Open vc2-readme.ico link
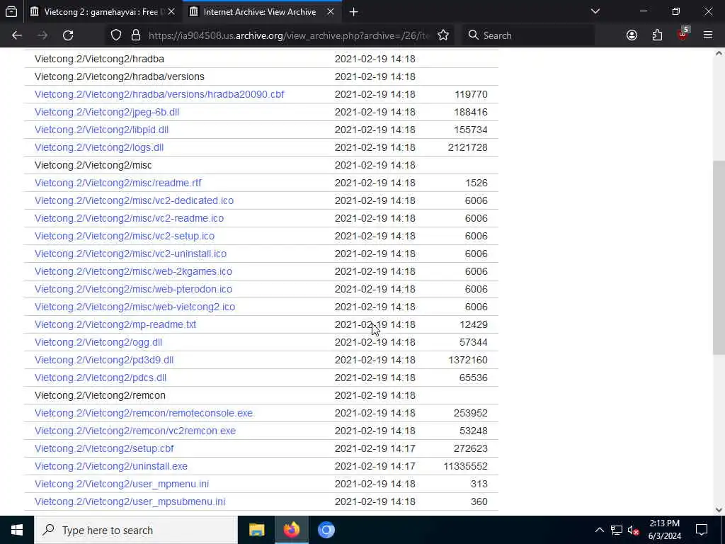725x544 pixels. [x=129, y=218]
